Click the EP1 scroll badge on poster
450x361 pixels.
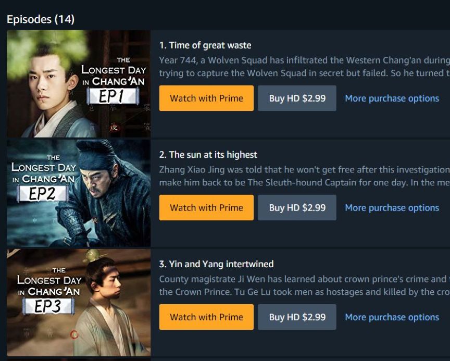pyautogui.click(x=113, y=96)
